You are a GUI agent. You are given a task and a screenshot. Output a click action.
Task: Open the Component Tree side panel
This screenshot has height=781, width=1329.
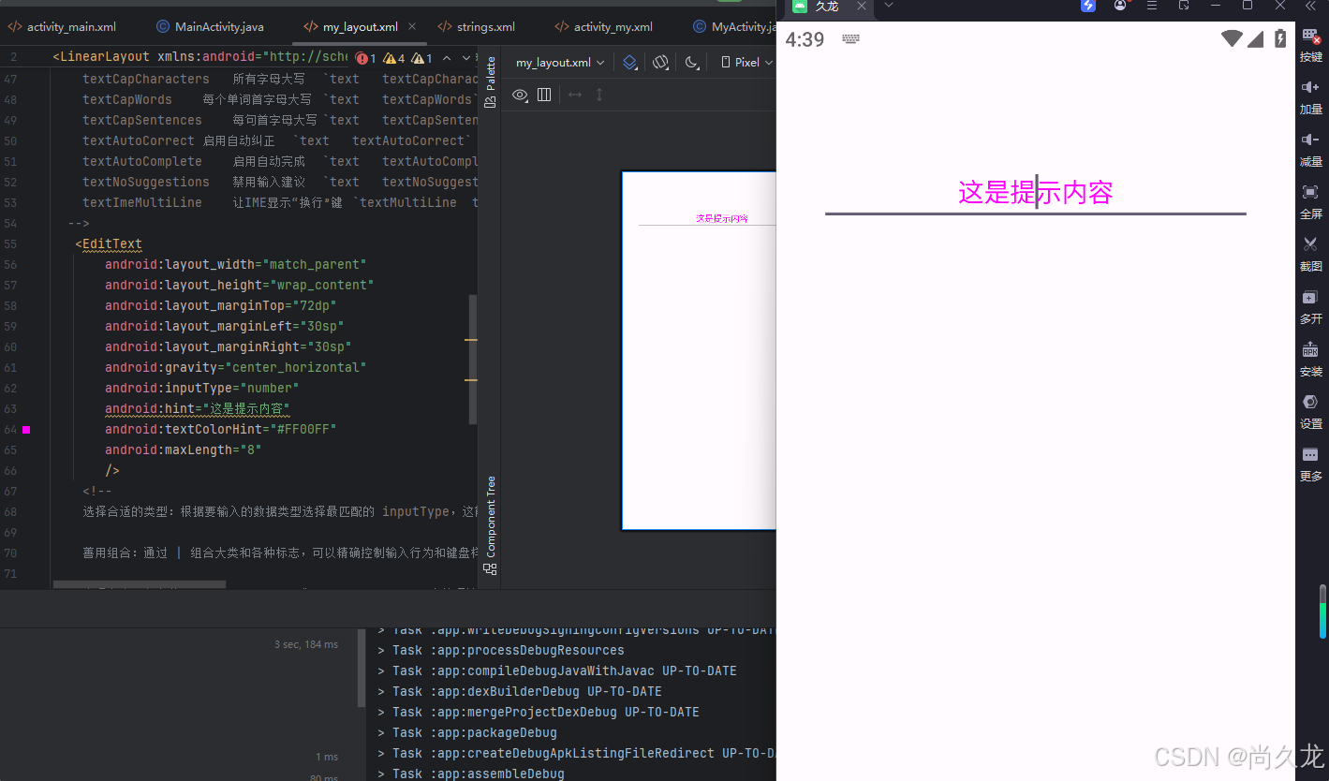click(x=490, y=524)
